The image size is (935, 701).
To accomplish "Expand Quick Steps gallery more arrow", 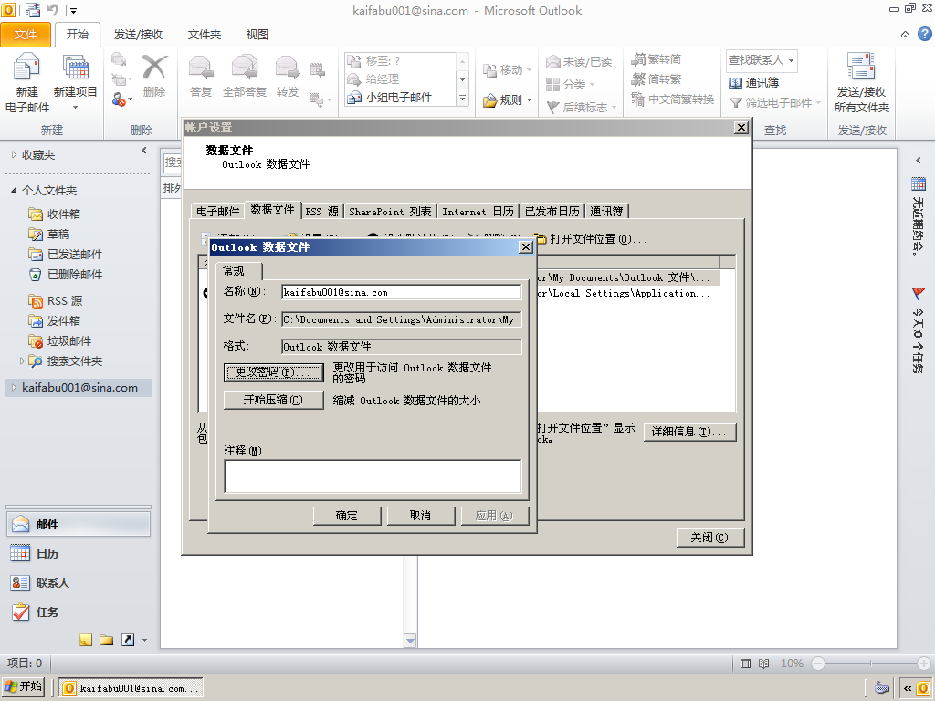I will (463, 99).
